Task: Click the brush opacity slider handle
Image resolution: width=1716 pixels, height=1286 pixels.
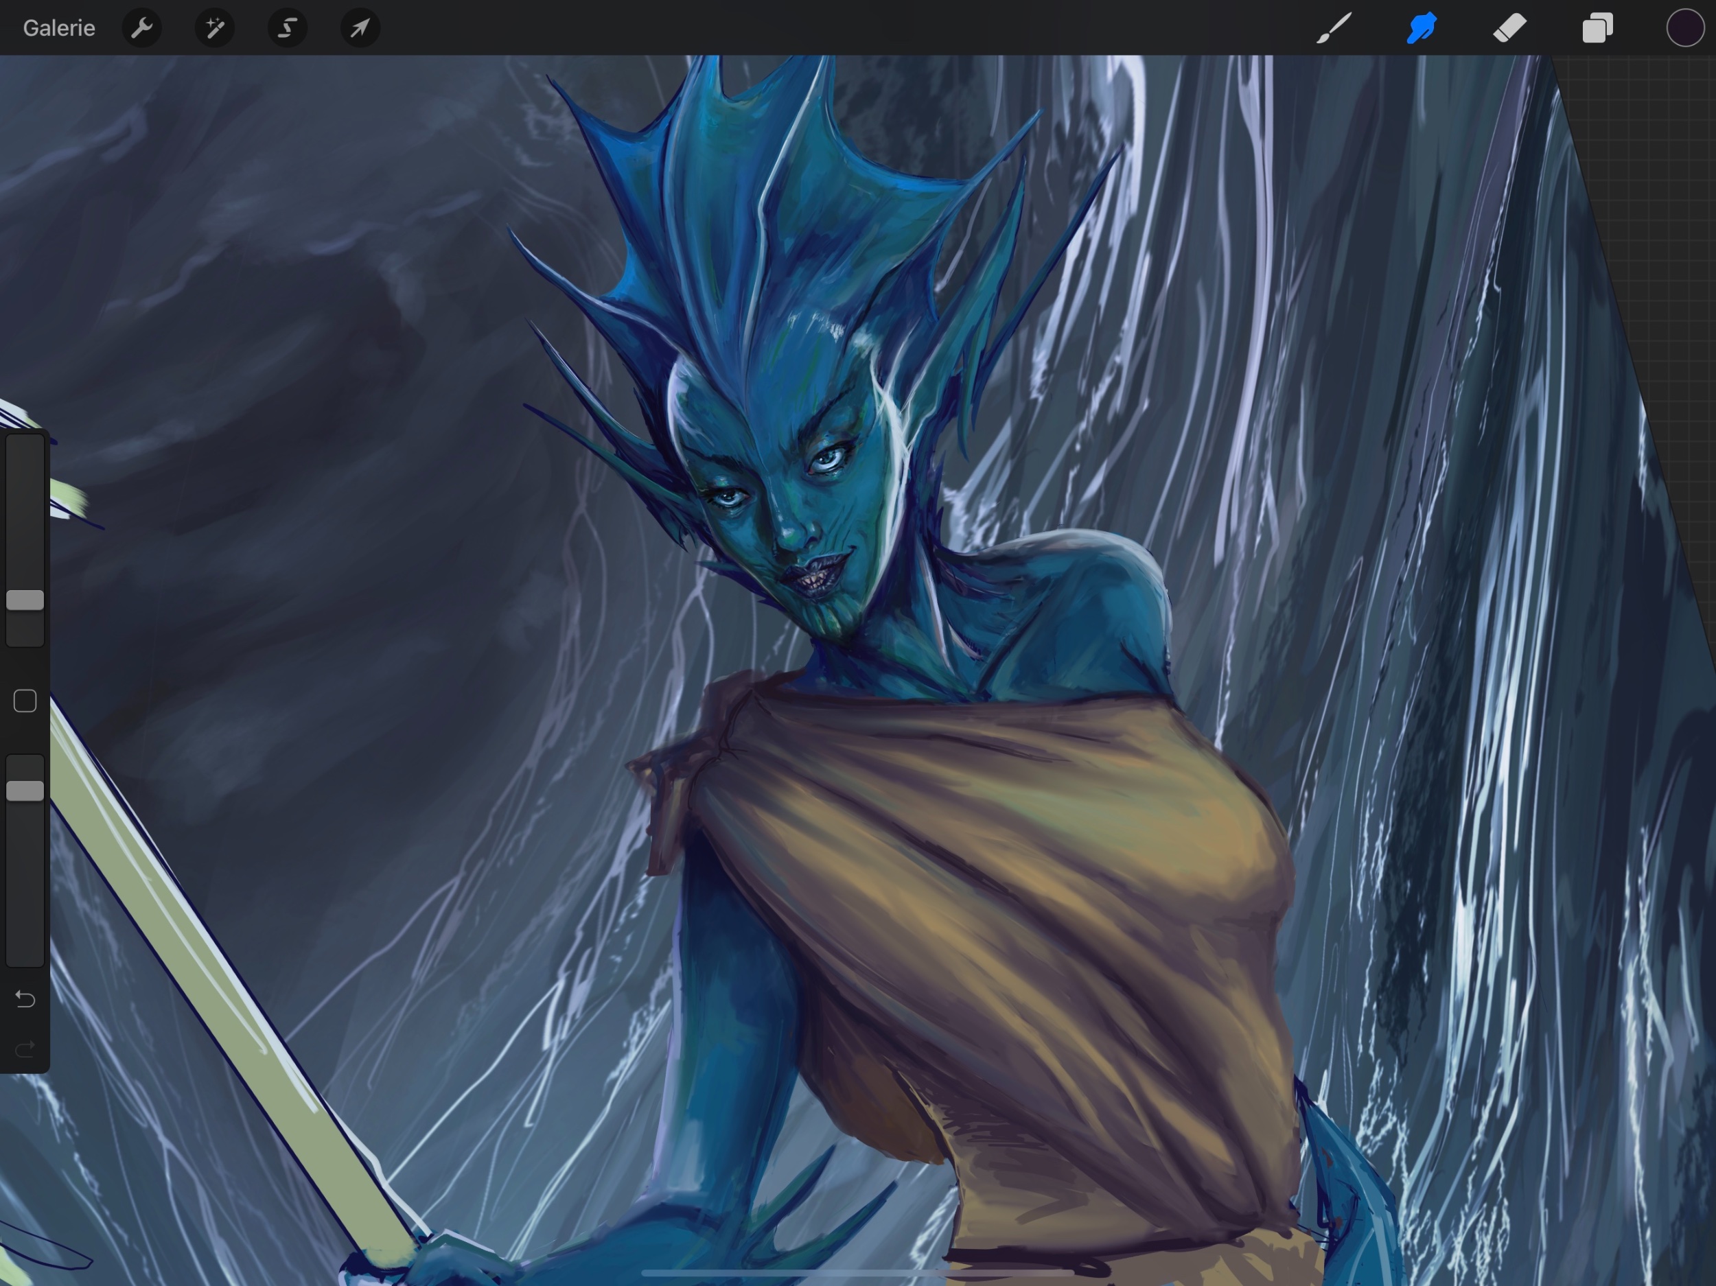Action: click(x=25, y=791)
